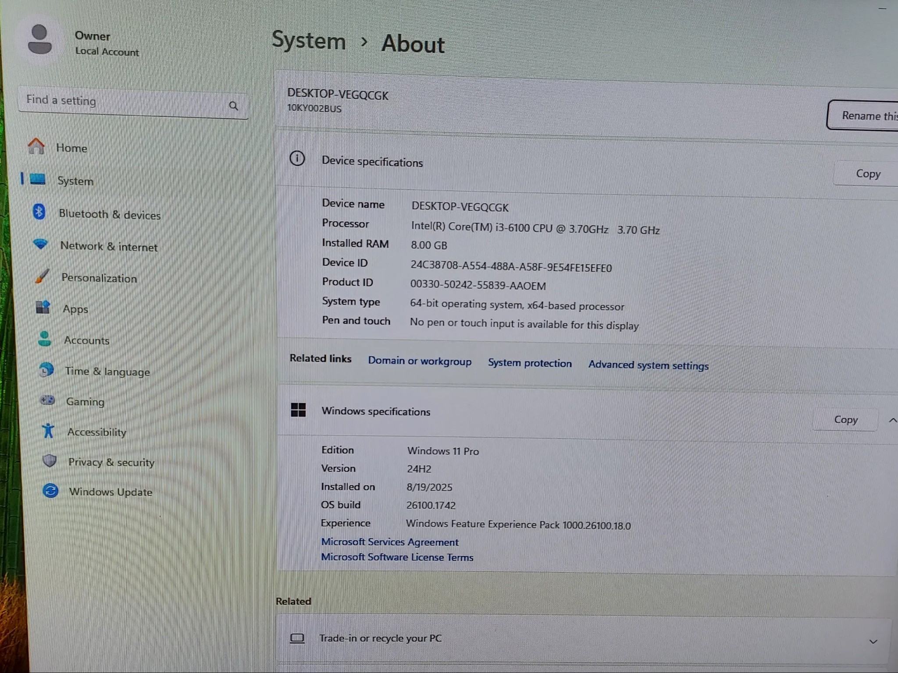The width and height of the screenshot is (898, 673).
Task: Go to Network & internet
Action: click(109, 247)
